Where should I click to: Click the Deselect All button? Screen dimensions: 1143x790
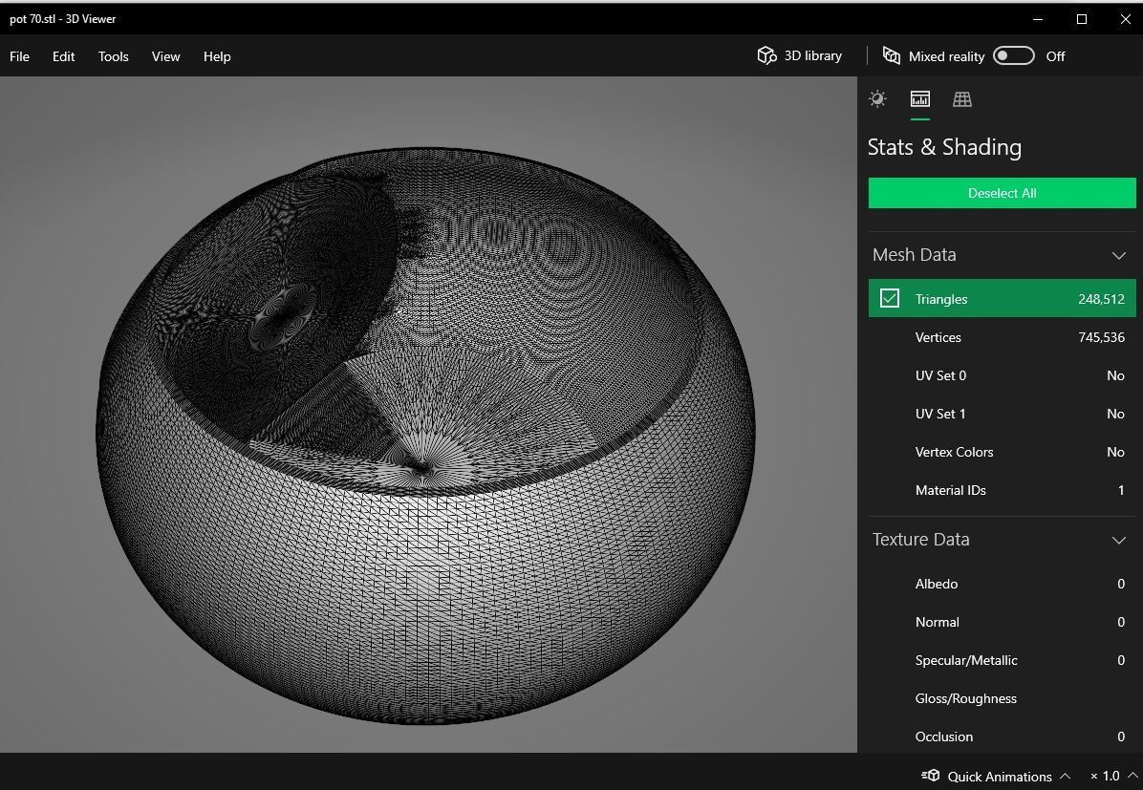(1002, 193)
